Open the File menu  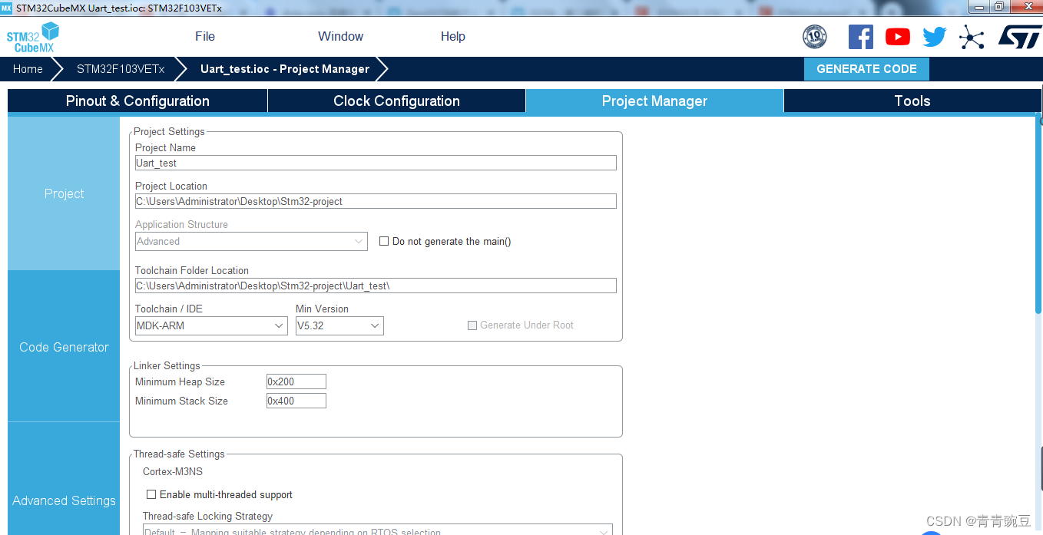(205, 37)
